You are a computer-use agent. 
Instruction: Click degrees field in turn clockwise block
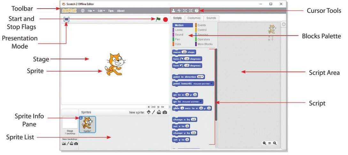pos(187,59)
